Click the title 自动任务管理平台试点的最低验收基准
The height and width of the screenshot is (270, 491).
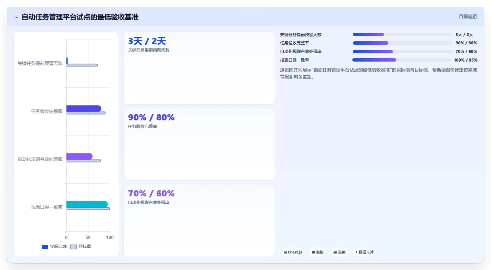[x=80, y=17]
